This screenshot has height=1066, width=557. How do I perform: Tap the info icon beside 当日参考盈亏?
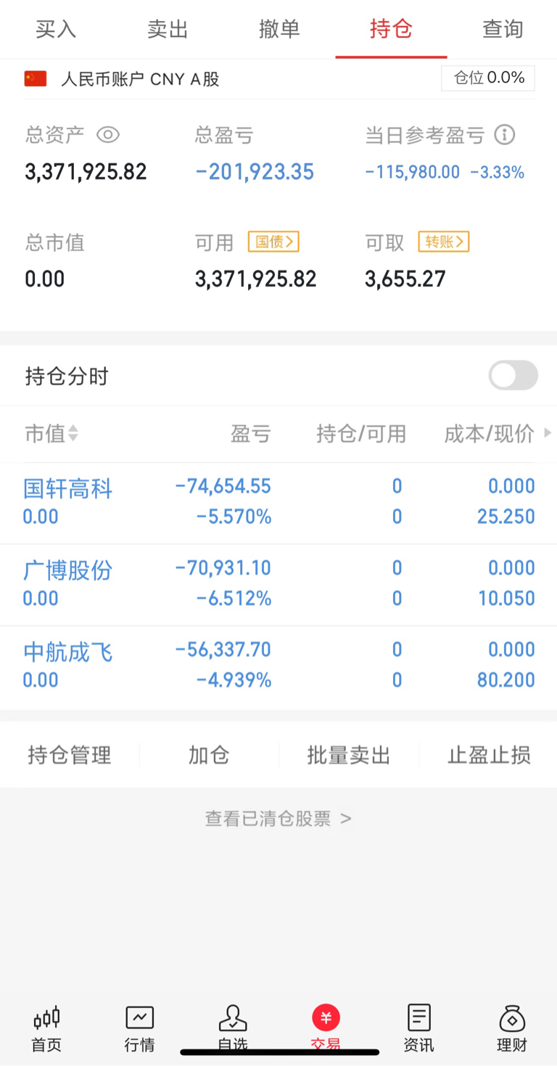[504, 135]
